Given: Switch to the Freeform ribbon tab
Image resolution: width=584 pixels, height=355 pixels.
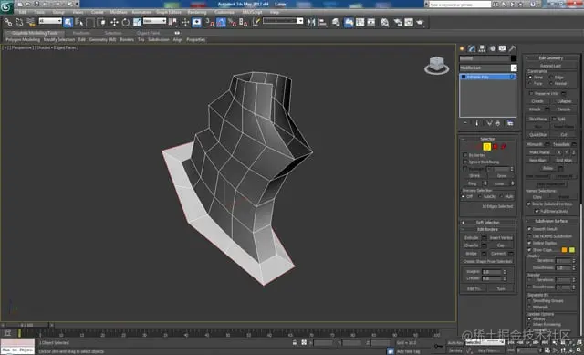Looking at the screenshot, I should pyautogui.click(x=81, y=33).
